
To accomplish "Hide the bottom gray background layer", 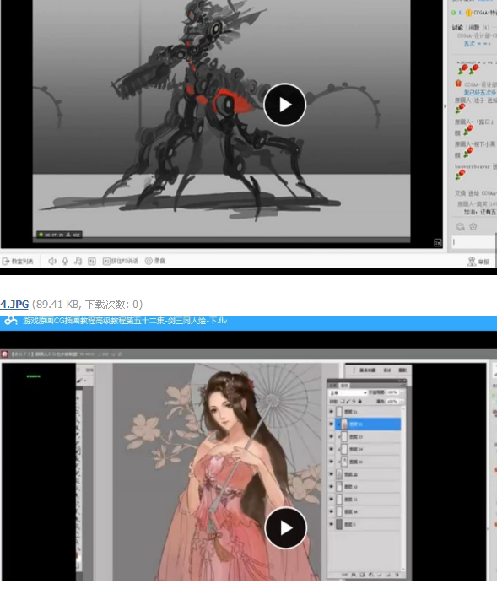I will [332, 524].
